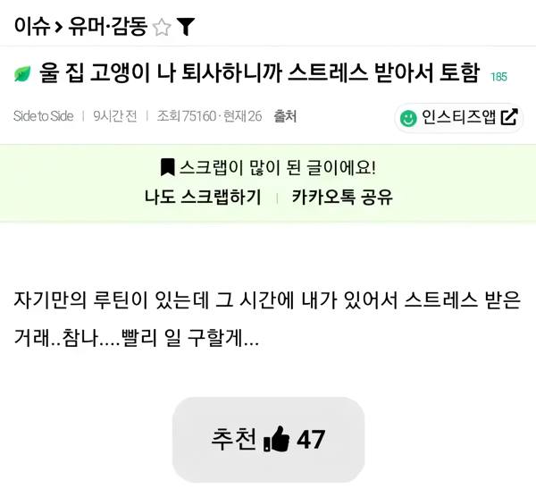Open the Side to Side author profile
Screen dimensions: 536x497
coord(43,116)
